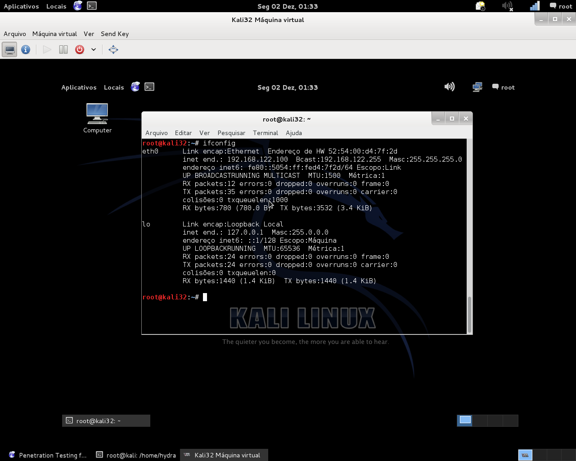Click guest volume speaker icon
The width and height of the screenshot is (576, 461).
(x=450, y=87)
